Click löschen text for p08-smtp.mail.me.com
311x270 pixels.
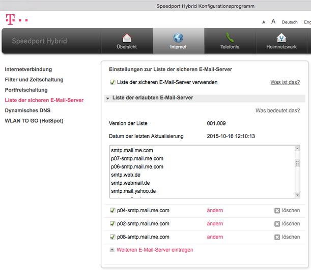pyautogui.click(x=291, y=237)
